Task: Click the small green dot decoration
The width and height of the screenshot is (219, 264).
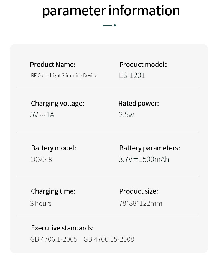Action: point(115,25)
